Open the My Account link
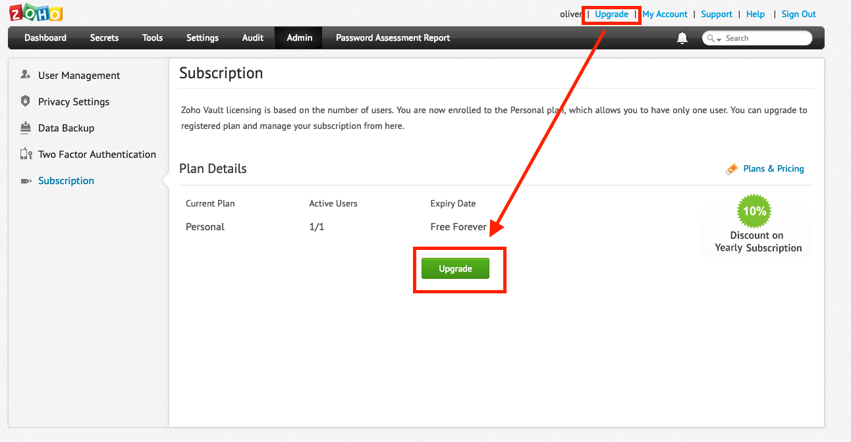The height and width of the screenshot is (442, 851). (x=665, y=14)
